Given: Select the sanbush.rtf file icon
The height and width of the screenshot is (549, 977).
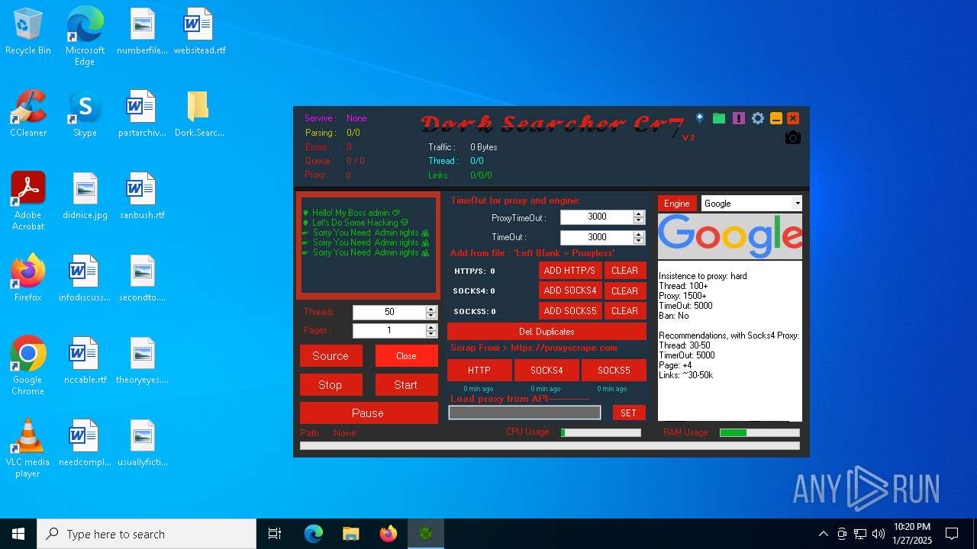Looking at the screenshot, I should pos(142,196).
